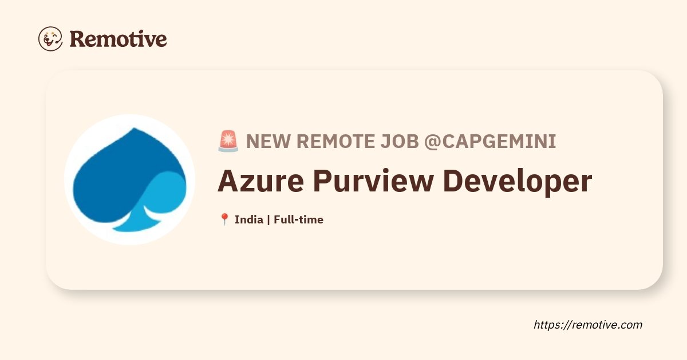This screenshot has width=687, height=360.
Task: Click the white circle around company logo
Action: (130, 179)
